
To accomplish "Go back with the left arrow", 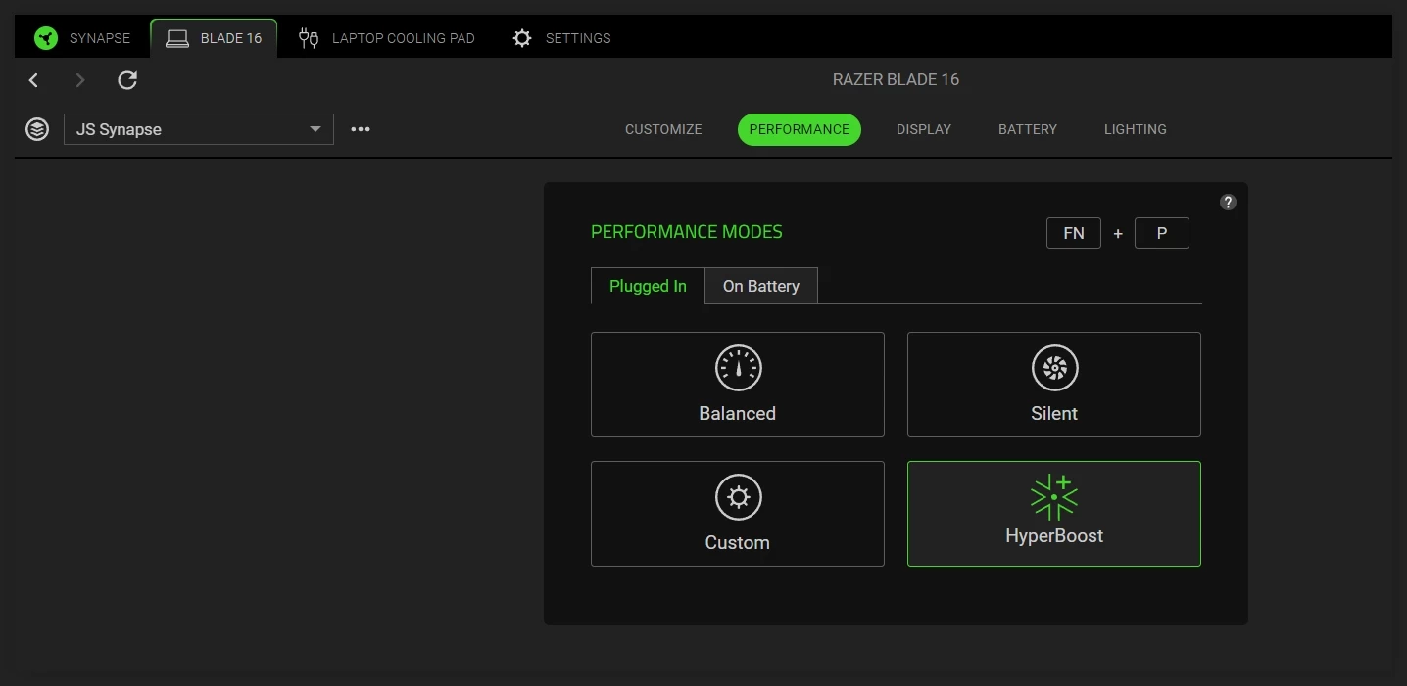I will (x=33, y=80).
